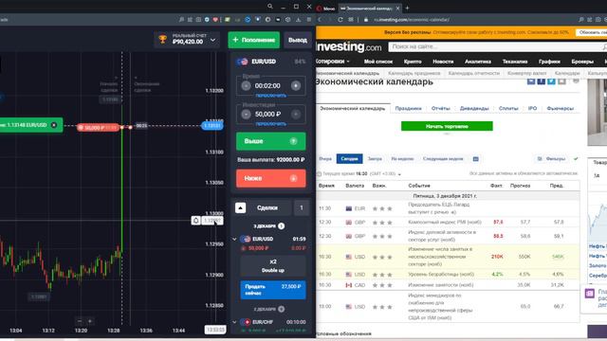Open the Теханализ menu item

(x=515, y=62)
